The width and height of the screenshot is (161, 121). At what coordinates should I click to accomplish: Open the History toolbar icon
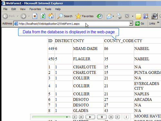(100, 16)
